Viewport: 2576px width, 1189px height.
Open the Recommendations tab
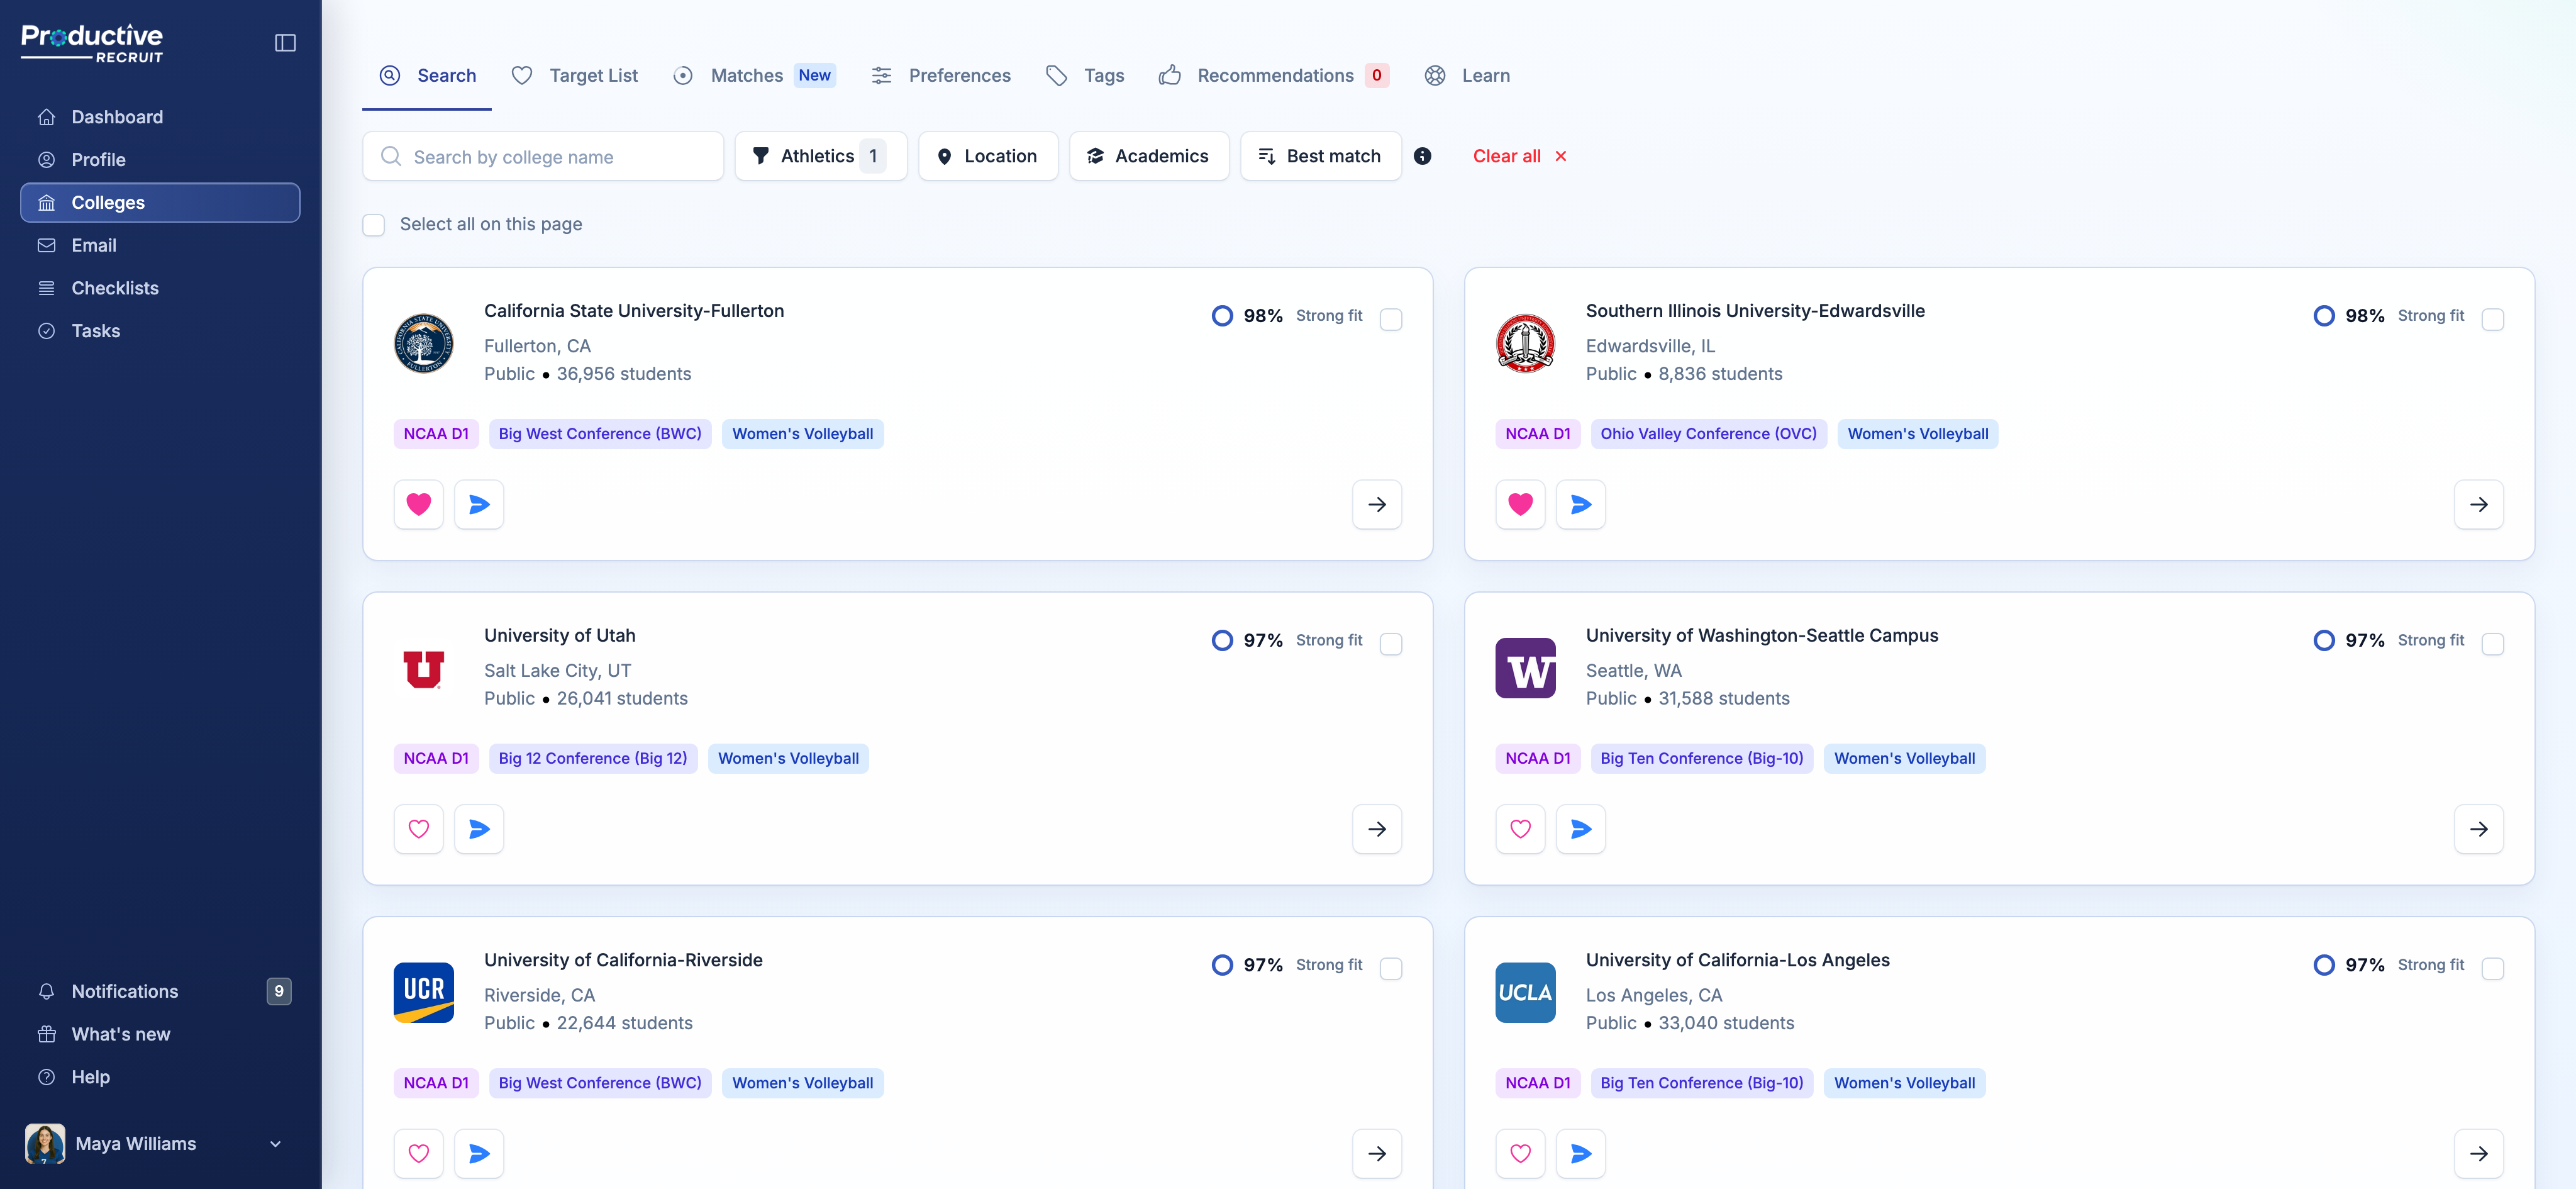point(1273,76)
